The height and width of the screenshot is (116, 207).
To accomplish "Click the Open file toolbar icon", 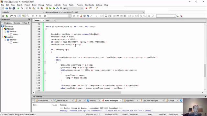I will [x=7, y=8].
